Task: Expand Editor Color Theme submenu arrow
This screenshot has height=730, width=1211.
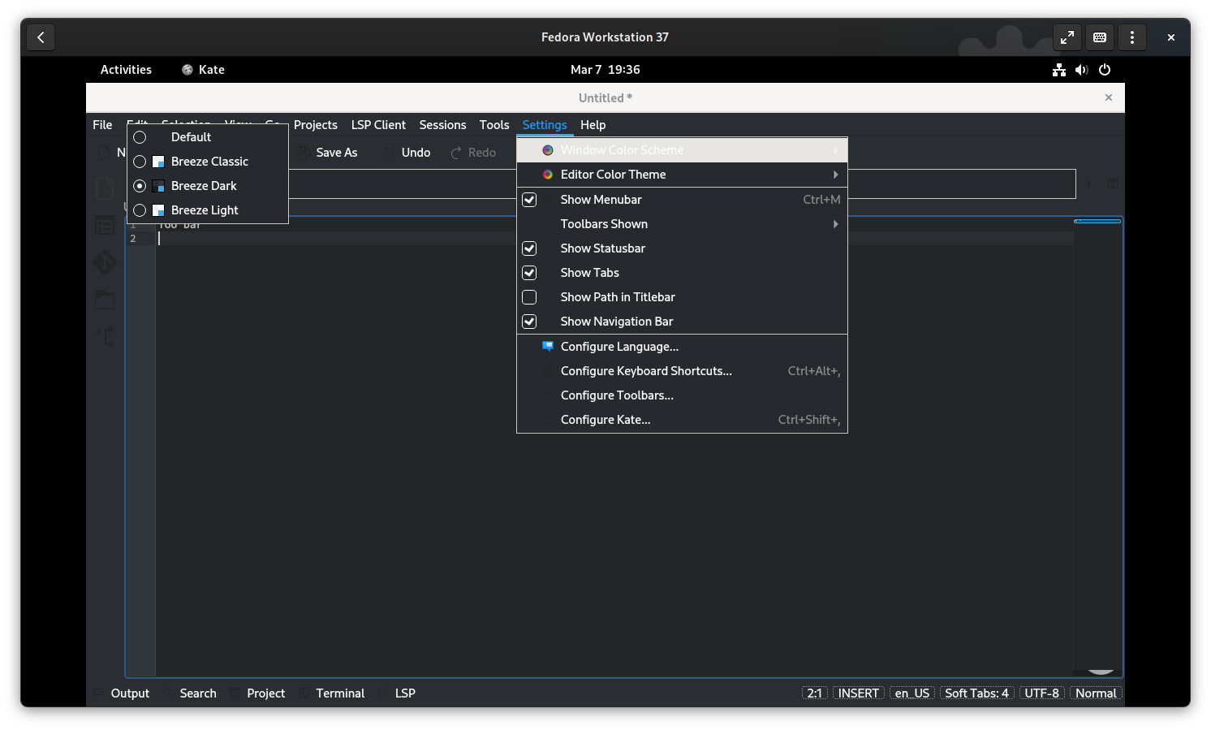Action: click(835, 175)
